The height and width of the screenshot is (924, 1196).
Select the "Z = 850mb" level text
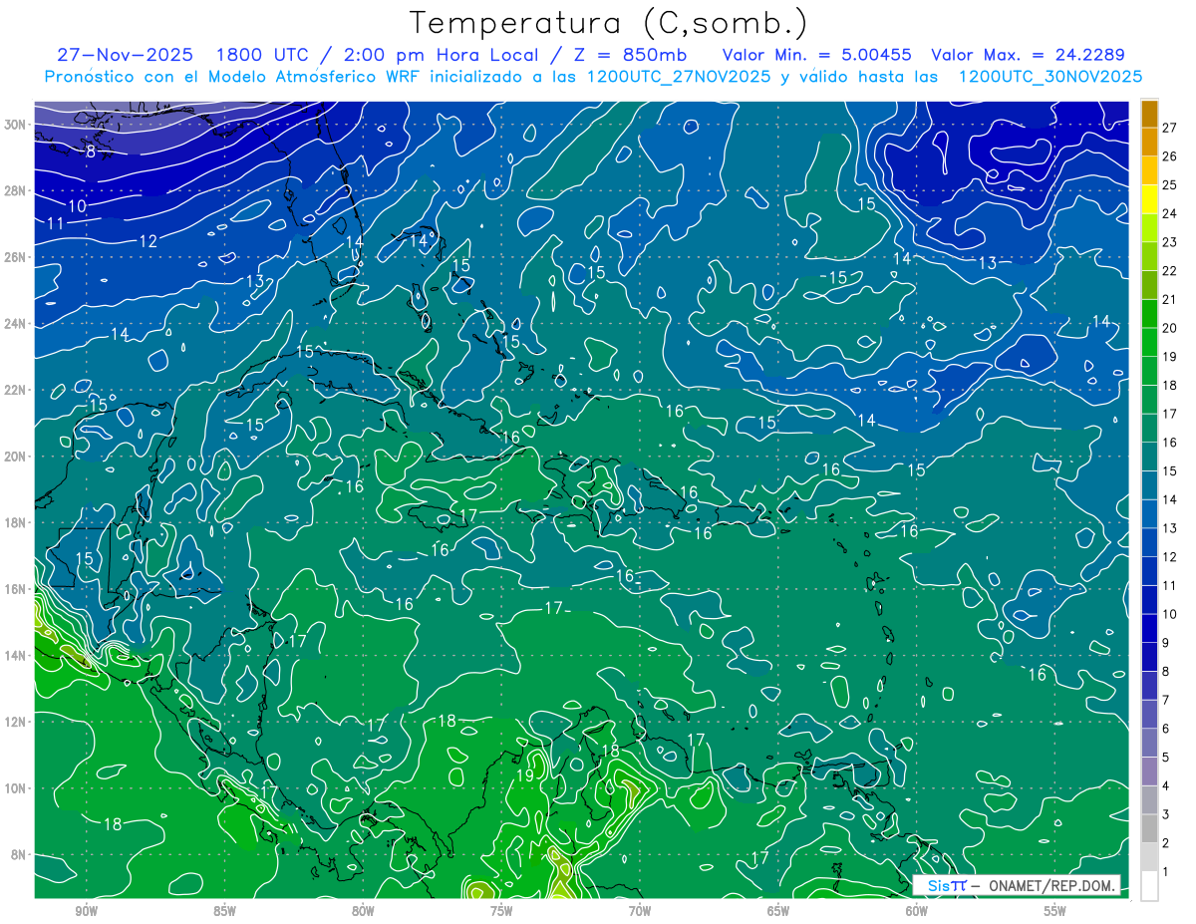click(631, 55)
